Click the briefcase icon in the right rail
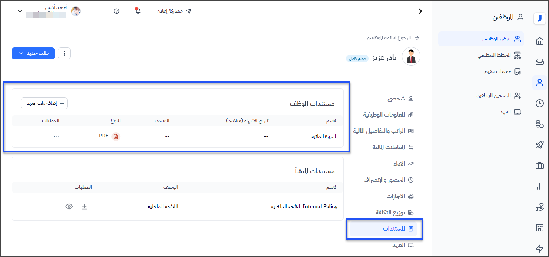This screenshot has width=549, height=257. click(539, 166)
